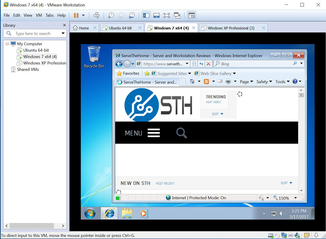
Task: Open the Recycle Bin desktop icon
Action: (94, 57)
